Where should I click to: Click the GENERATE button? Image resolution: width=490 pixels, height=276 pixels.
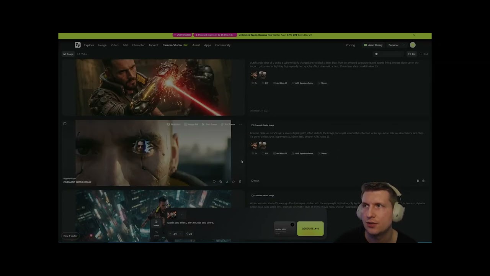pyautogui.click(x=310, y=228)
